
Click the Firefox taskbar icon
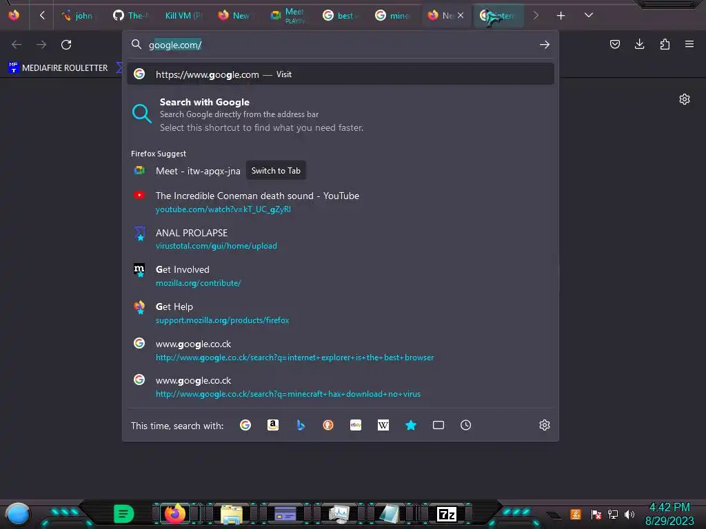[x=174, y=513]
